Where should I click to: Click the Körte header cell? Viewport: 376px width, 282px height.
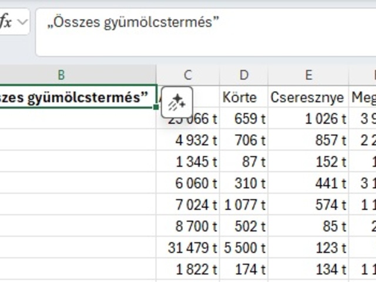pos(244,97)
